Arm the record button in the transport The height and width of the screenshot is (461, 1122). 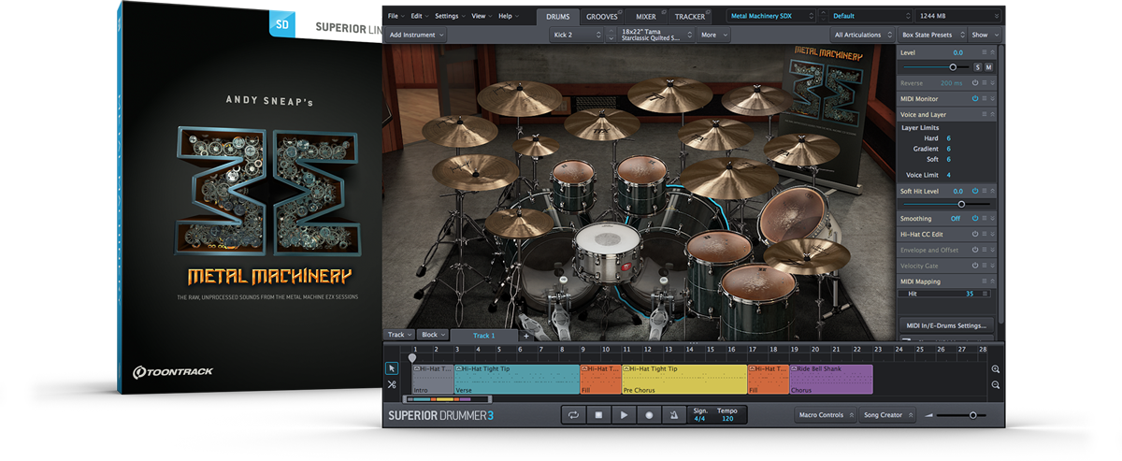pos(649,415)
